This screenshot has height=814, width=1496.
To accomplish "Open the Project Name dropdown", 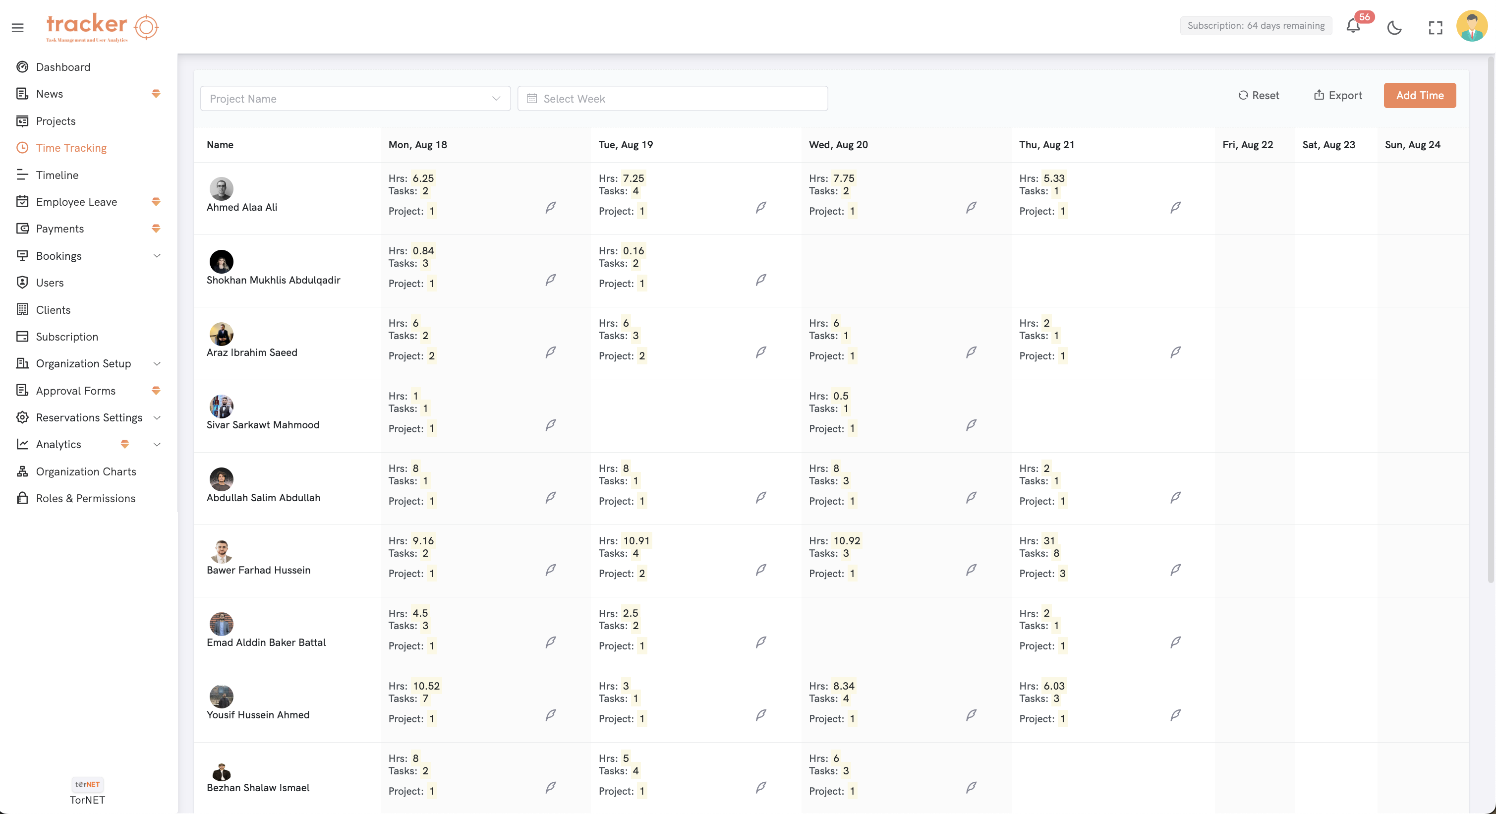I will coord(355,99).
